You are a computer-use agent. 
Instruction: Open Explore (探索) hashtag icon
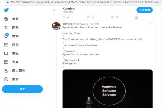click(6, 27)
